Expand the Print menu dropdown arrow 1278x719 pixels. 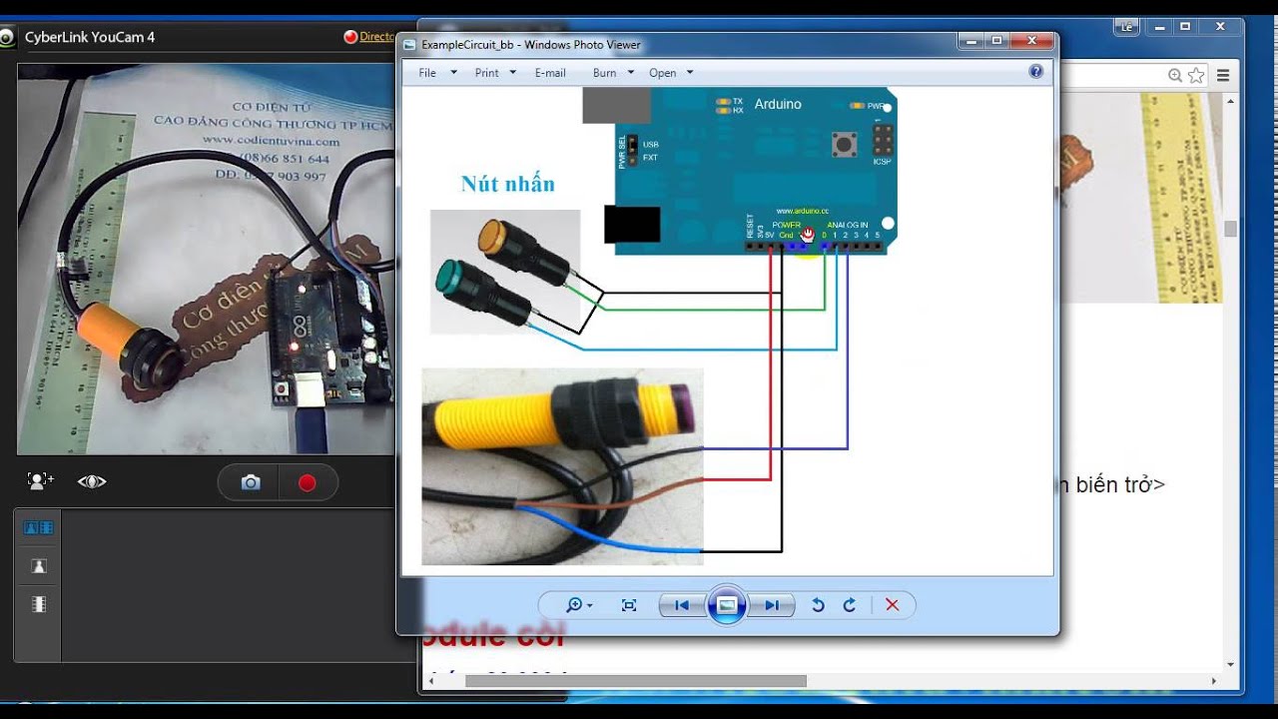pos(513,73)
